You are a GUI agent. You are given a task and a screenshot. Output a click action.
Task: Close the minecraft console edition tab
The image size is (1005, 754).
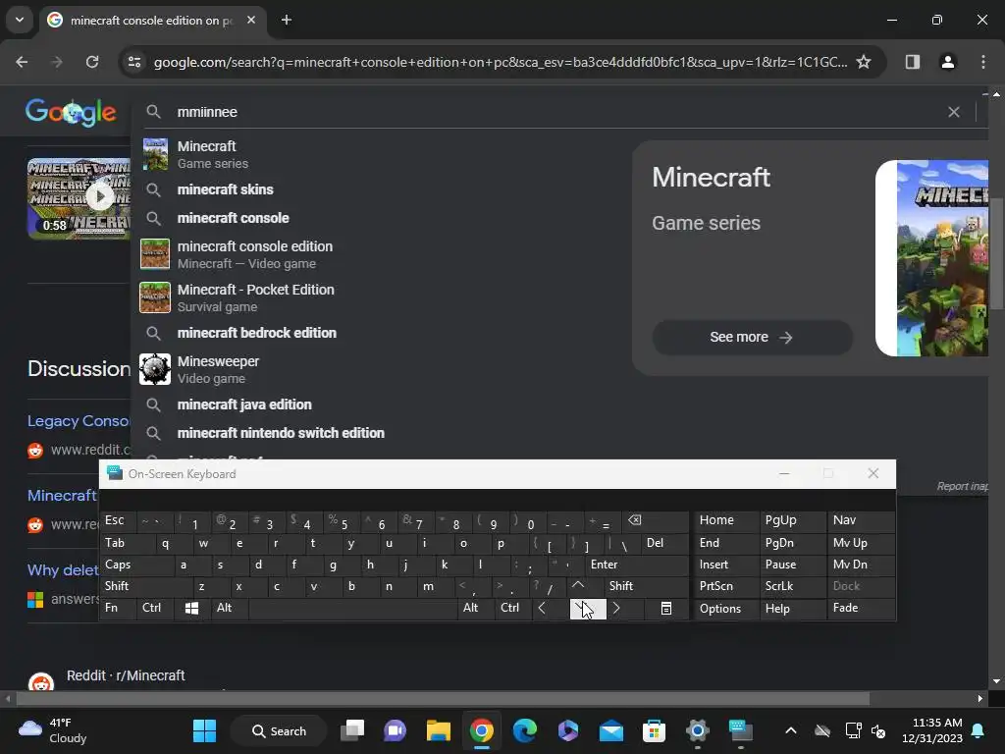(251, 20)
